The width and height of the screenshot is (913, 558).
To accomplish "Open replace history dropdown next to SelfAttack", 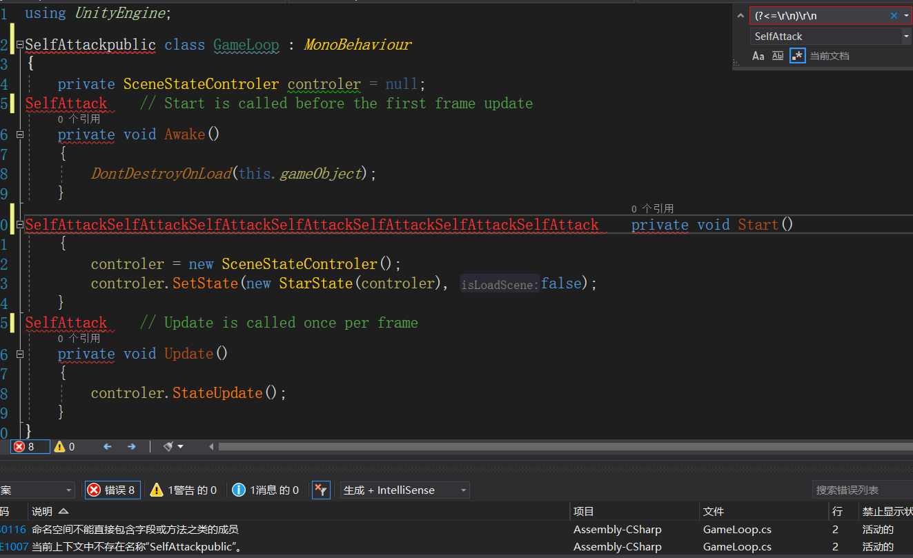I will coord(906,37).
